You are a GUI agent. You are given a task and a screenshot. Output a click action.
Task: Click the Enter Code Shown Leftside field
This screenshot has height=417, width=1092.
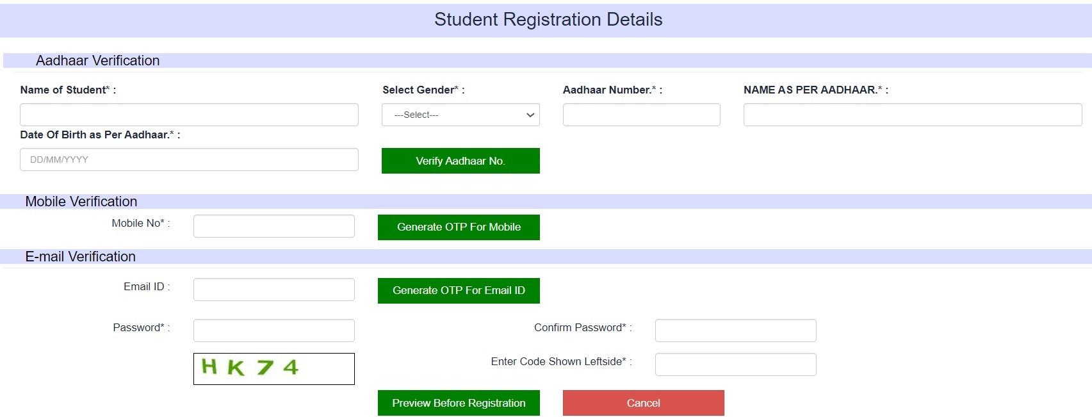[x=735, y=364]
